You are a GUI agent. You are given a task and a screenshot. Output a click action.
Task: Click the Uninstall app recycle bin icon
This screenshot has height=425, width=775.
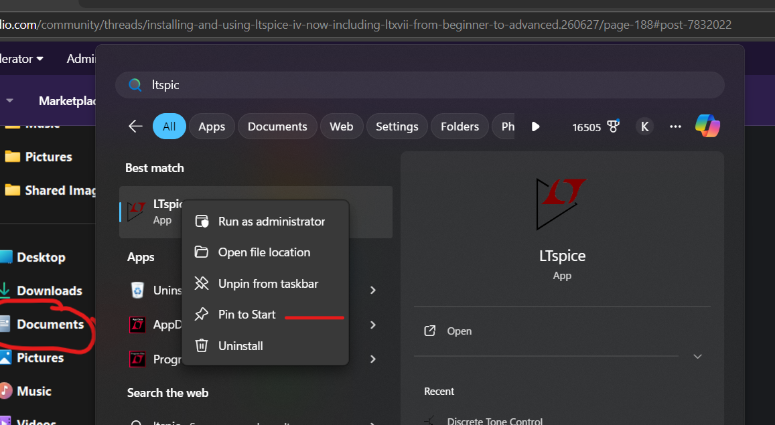point(137,290)
